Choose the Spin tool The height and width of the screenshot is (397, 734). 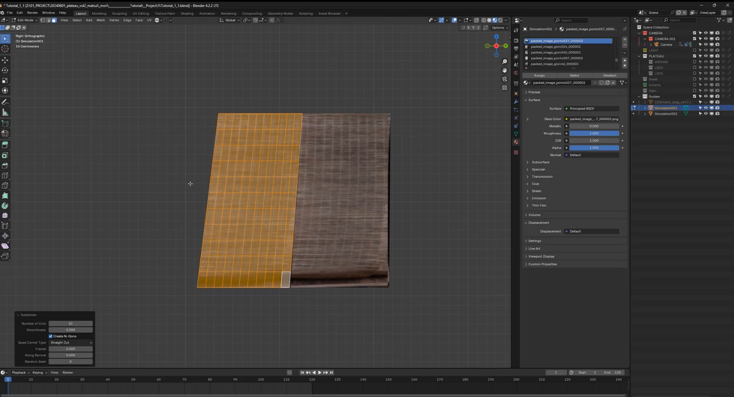[5, 206]
